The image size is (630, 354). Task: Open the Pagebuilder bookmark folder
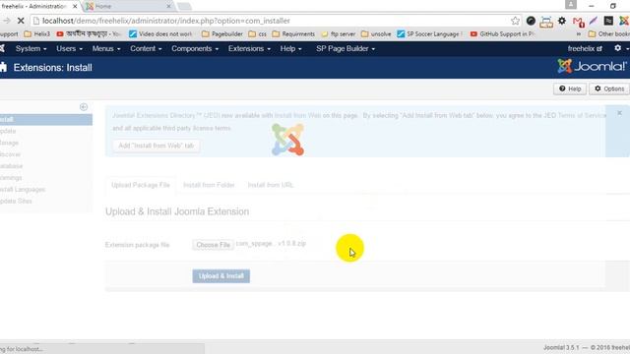222,34
